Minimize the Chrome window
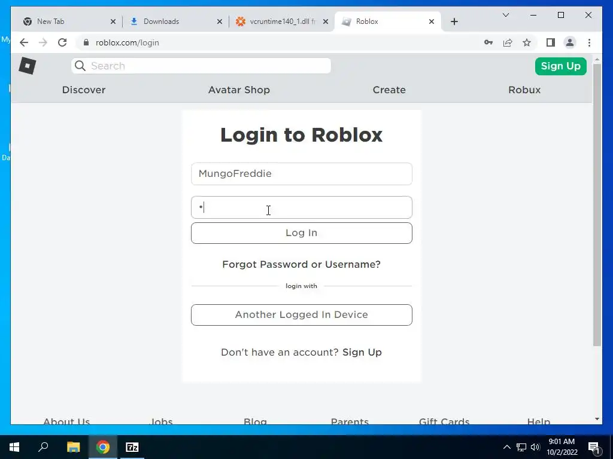 point(533,15)
